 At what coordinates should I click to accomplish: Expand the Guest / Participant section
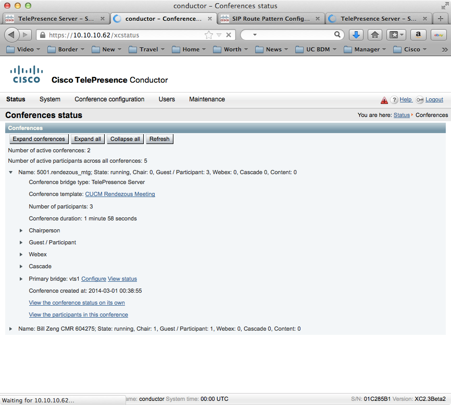pos(21,243)
